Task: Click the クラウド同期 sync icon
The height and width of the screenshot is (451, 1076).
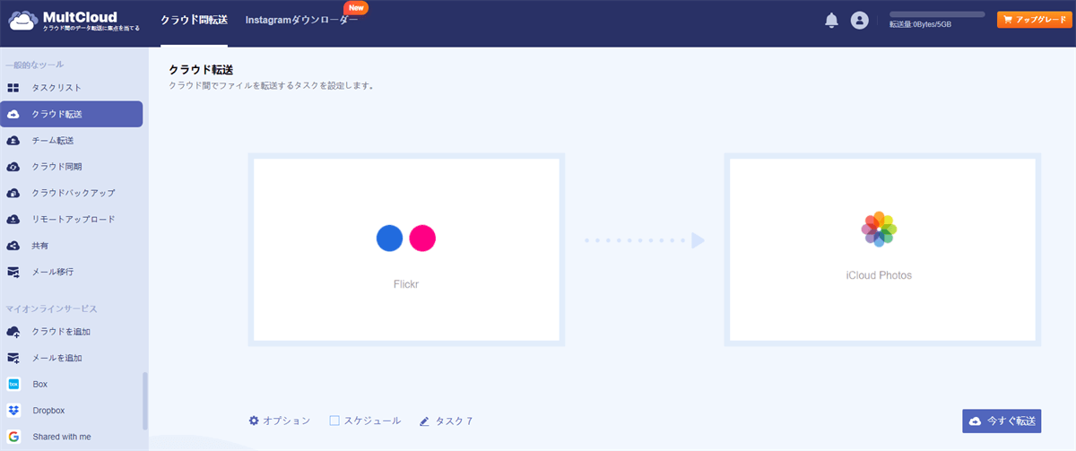Action: (13, 167)
